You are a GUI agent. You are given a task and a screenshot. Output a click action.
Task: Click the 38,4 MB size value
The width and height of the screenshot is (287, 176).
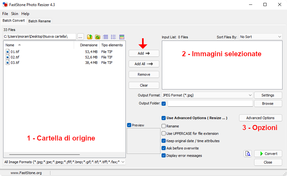click(x=91, y=63)
